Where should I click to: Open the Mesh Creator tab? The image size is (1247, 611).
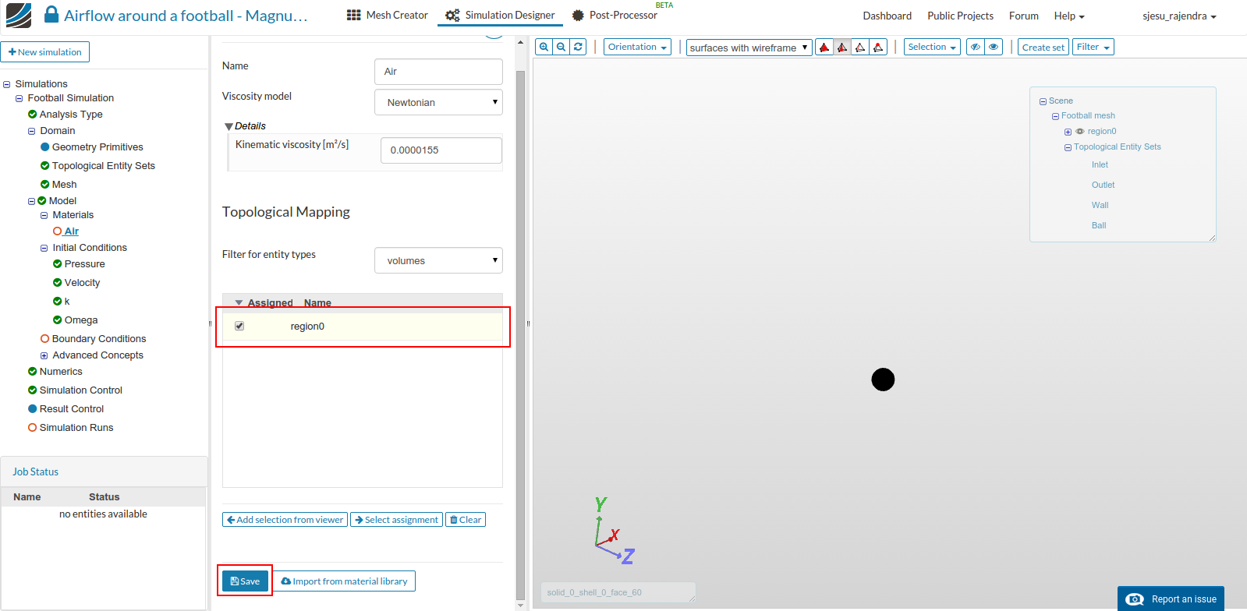[x=387, y=15]
